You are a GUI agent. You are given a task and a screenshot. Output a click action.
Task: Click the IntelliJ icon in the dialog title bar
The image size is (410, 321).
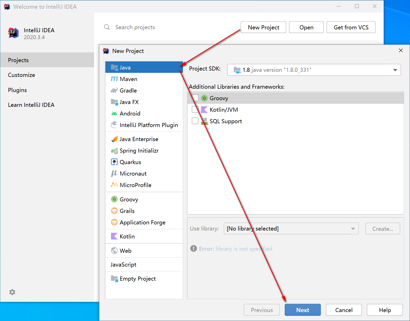tap(106, 51)
